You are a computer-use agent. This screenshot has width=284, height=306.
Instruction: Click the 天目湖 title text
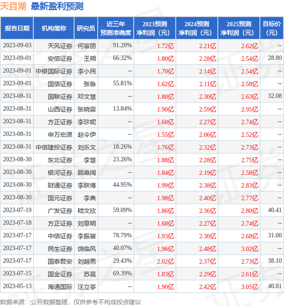click(13, 6)
